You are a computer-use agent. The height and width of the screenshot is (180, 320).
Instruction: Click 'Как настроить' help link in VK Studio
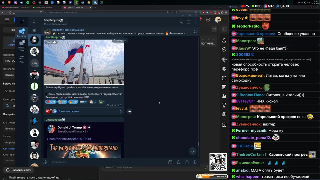tap(9, 148)
